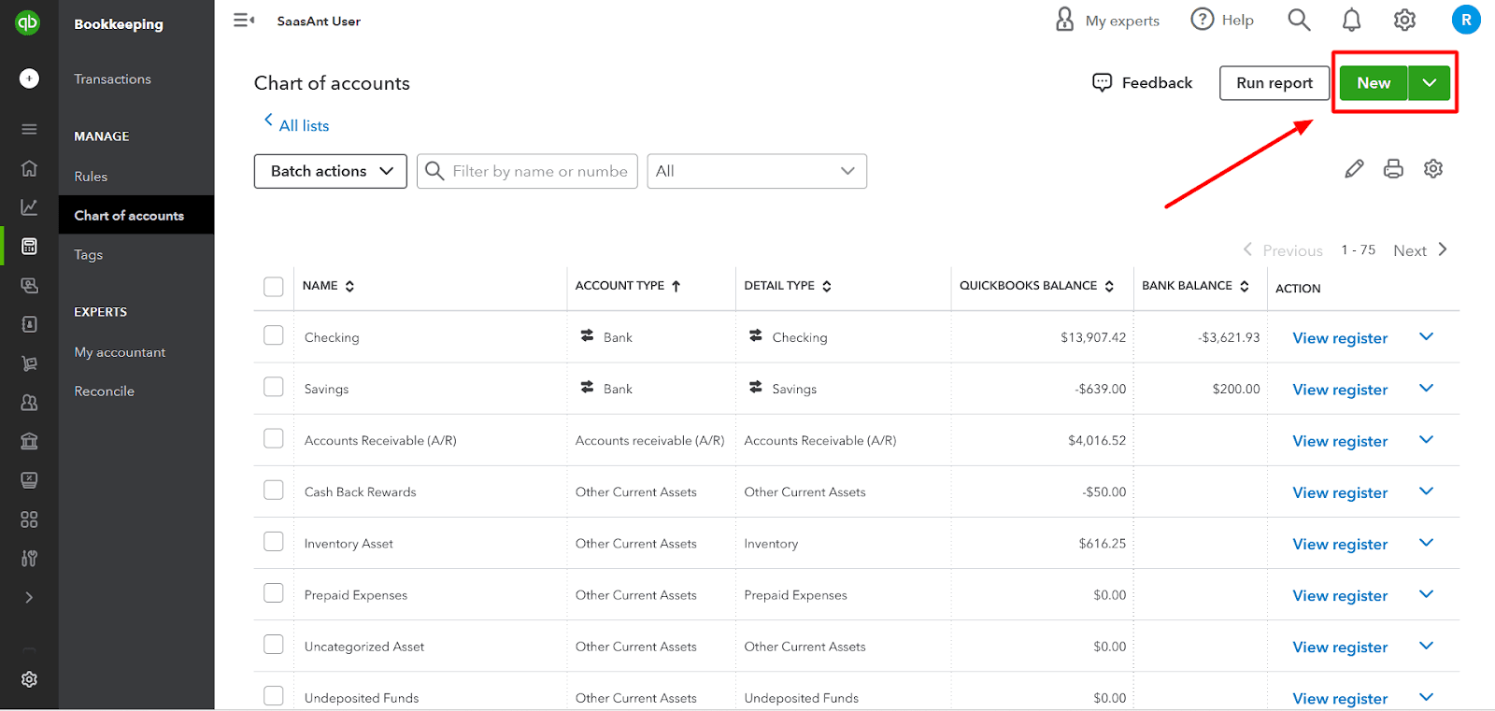This screenshot has width=1495, height=711.
Task: Check the Inventory Asset row checkbox
Action: point(274,542)
